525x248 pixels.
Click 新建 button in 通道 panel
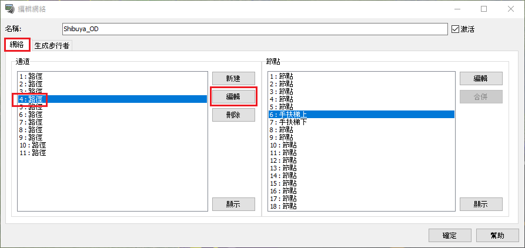233,79
